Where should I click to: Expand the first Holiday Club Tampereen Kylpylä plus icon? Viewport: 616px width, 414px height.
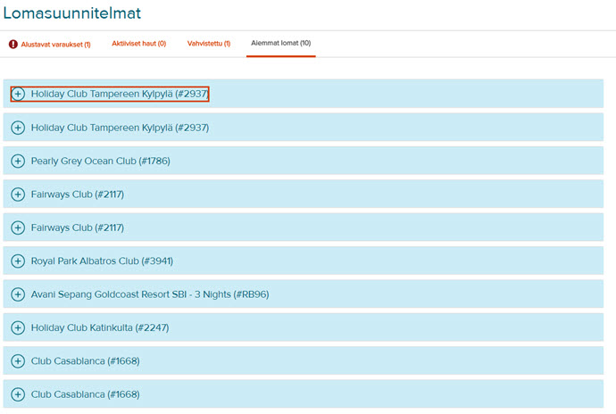(x=18, y=94)
